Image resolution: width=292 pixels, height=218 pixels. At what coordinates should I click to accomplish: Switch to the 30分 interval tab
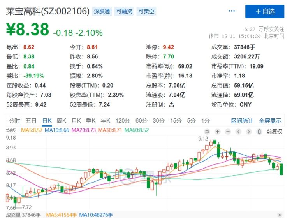tap(158, 121)
